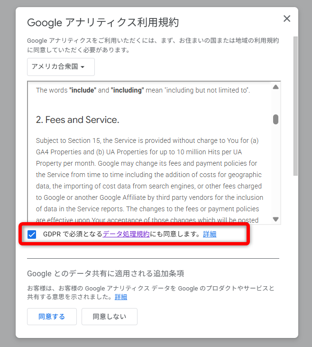Open the データ処理規約 link

pyautogui.click(x=126, y=234)
